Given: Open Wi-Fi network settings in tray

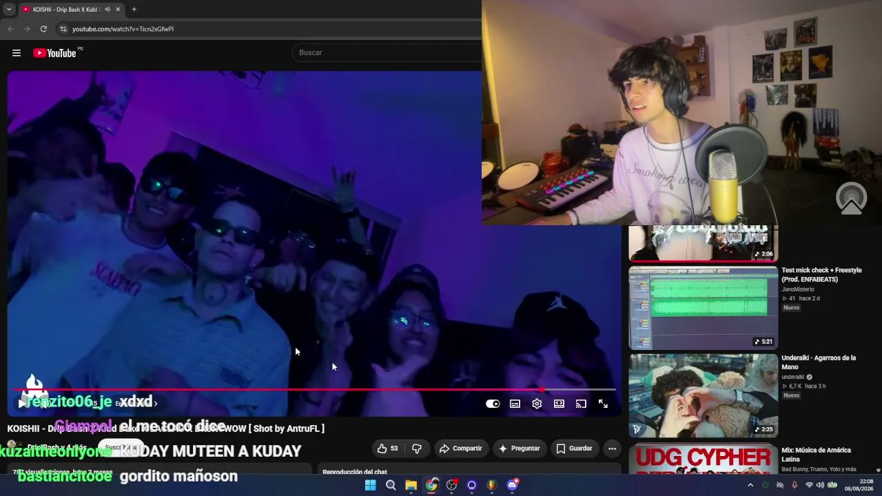Looking at the screenshot, I should point(809,485).
